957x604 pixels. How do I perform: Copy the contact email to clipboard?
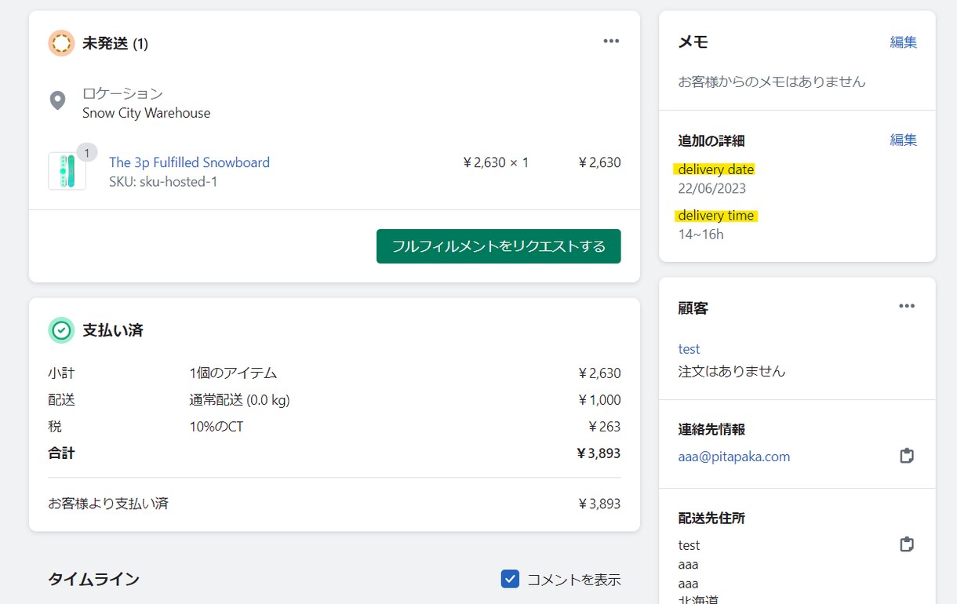coord(907,456)
